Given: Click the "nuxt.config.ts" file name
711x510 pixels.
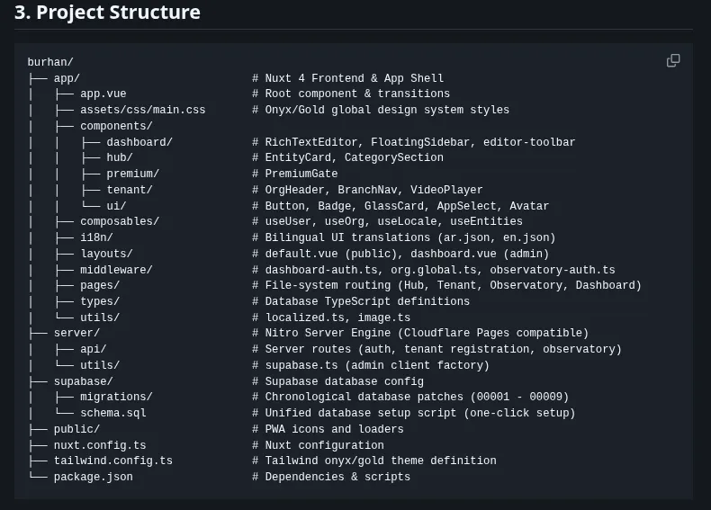Looking at the screenshot, I should [x=100, y=445].
